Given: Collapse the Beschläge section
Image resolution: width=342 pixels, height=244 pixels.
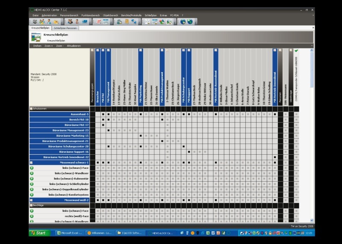Looking at the screenshot, I should click(31, 206).
